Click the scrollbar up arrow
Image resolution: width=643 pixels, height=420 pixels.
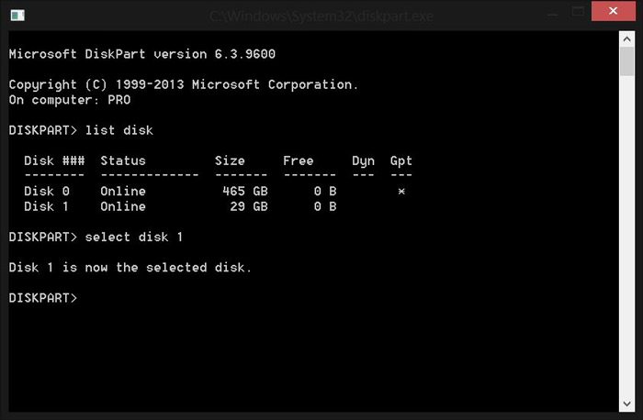point(626,38)
